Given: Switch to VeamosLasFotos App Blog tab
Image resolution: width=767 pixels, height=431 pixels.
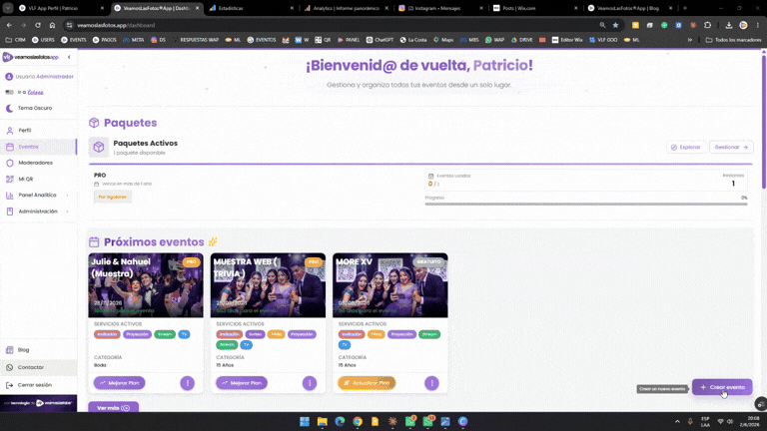Looking at the screenshot, I should tap(630, 8).
